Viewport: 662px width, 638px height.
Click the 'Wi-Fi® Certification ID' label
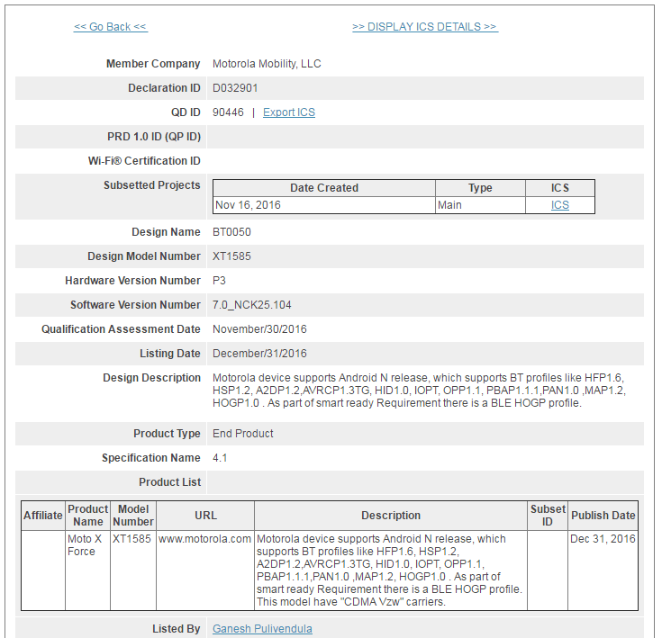click(x=144, y=161)
